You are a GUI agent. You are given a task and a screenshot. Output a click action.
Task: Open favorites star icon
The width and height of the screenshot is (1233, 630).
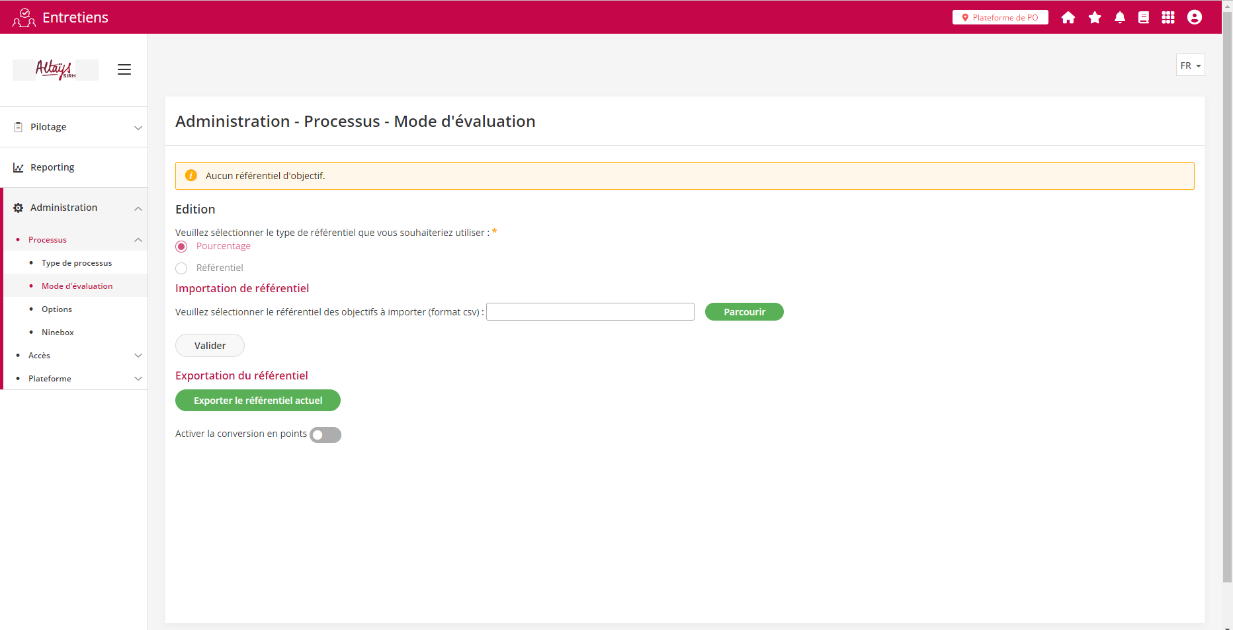tap(1095, 18)
